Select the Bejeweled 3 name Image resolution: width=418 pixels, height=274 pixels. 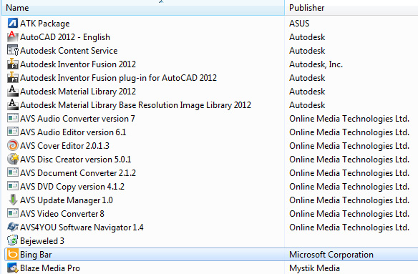pos(42,241)
